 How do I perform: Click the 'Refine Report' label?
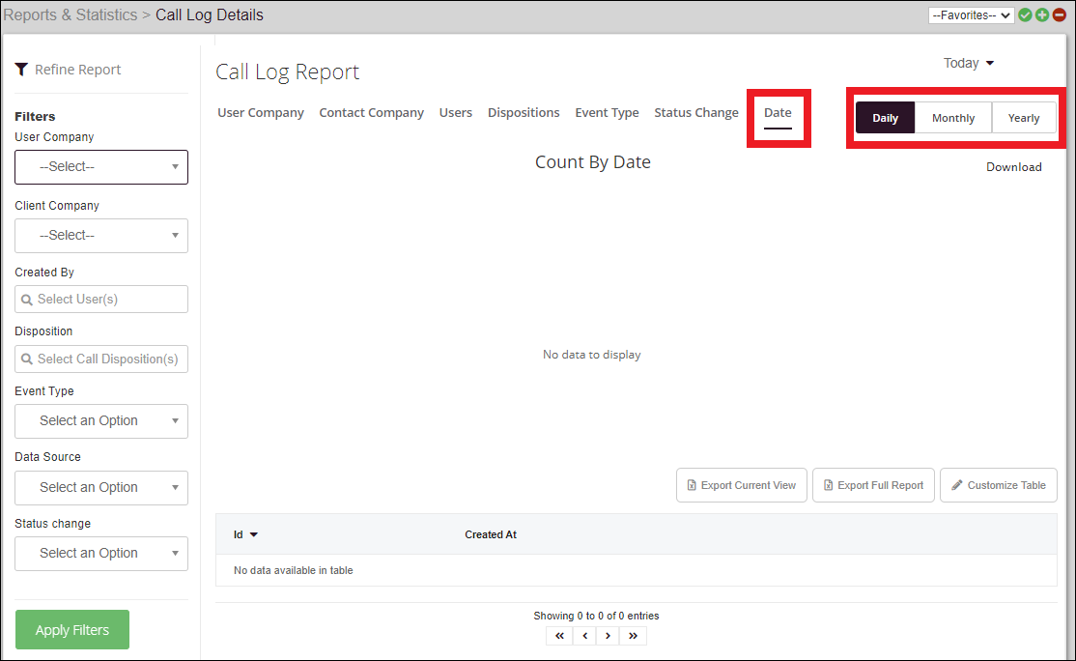(77, 70)
